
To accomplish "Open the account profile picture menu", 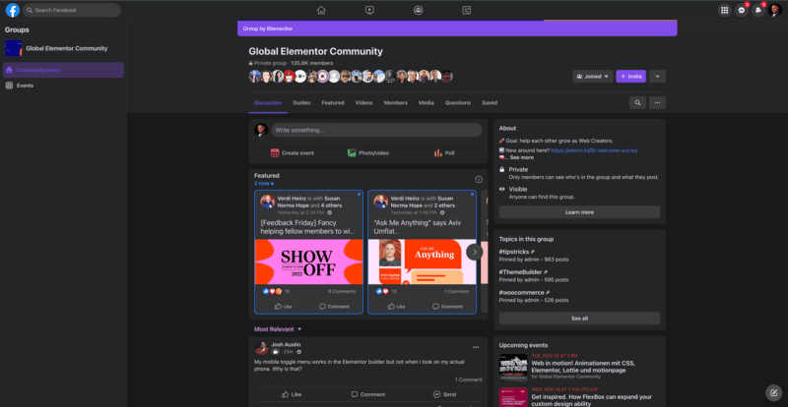I will [775, 10].
